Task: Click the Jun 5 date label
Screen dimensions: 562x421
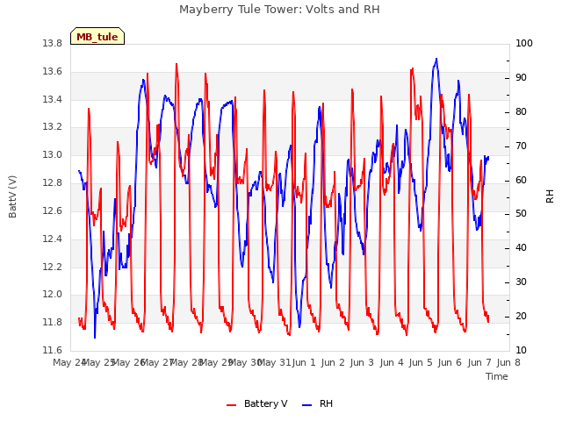Action: pyautogui.click(x=421, y=362)
